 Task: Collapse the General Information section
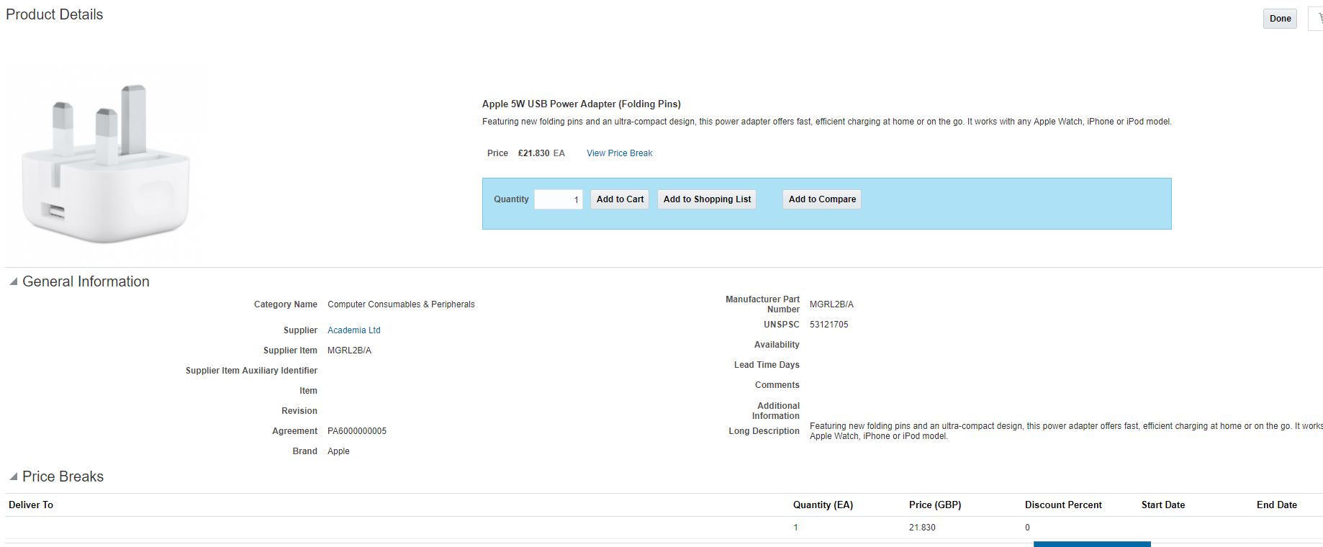(x=14, y=282)
